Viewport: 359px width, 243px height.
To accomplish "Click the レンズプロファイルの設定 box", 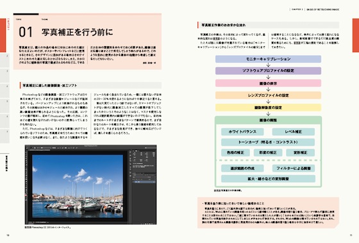I will point(268,96).
